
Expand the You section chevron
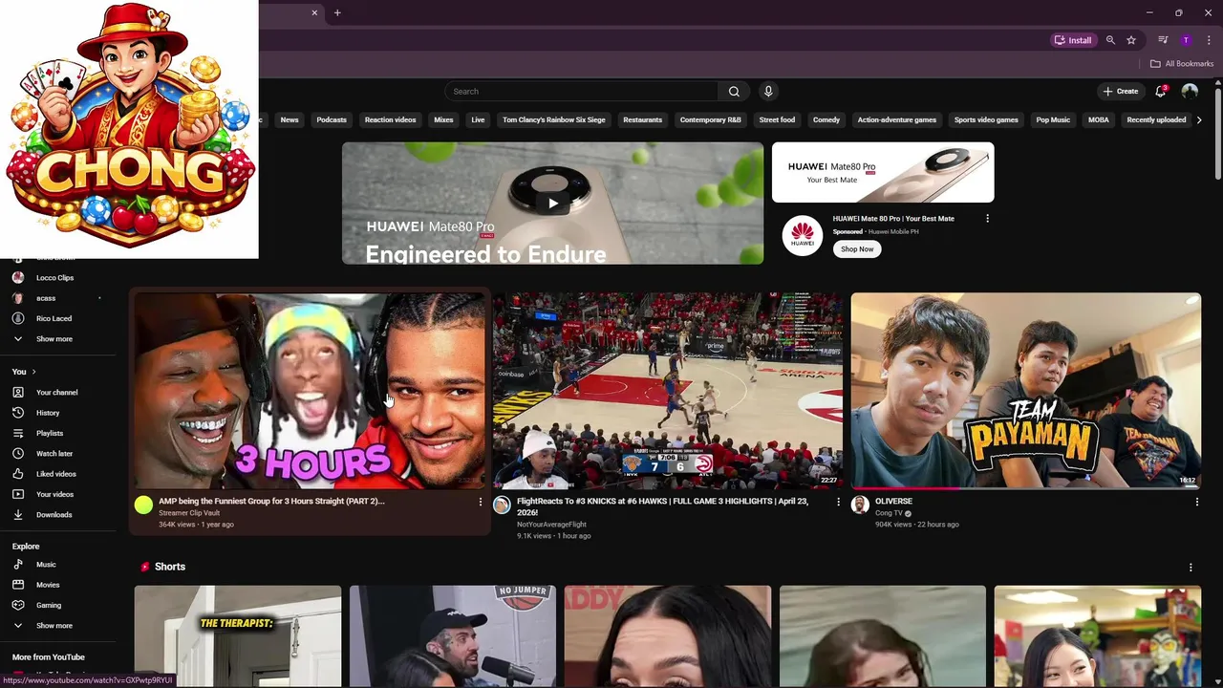click(34, 372)
